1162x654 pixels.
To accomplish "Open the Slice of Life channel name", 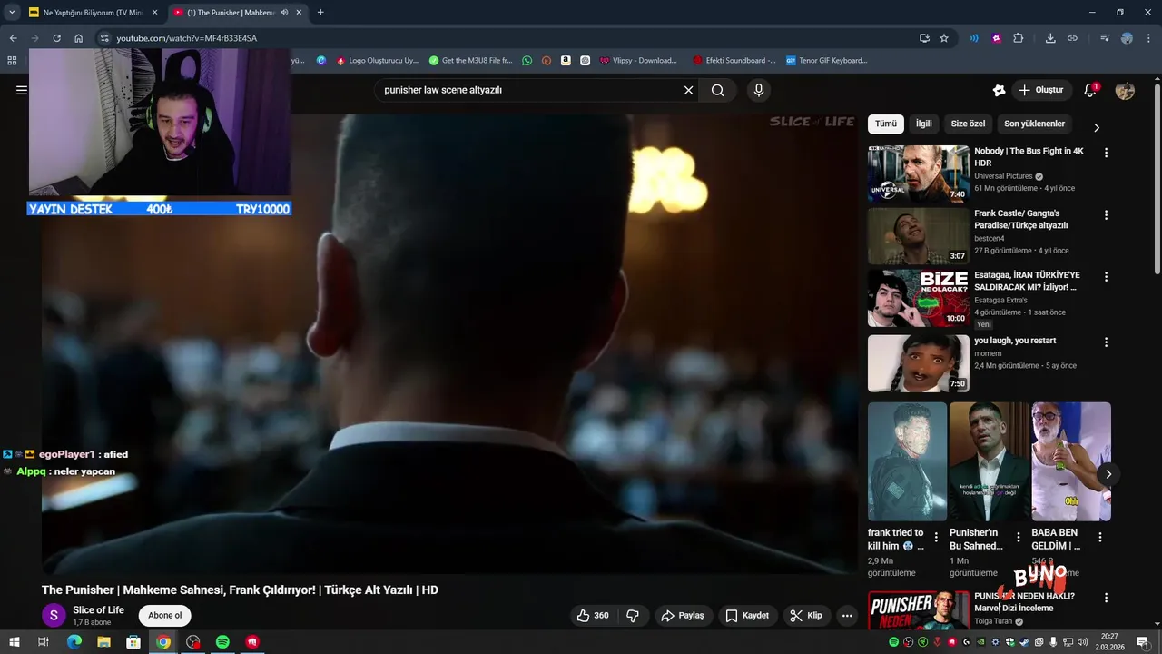I will [x=98, y=610].
